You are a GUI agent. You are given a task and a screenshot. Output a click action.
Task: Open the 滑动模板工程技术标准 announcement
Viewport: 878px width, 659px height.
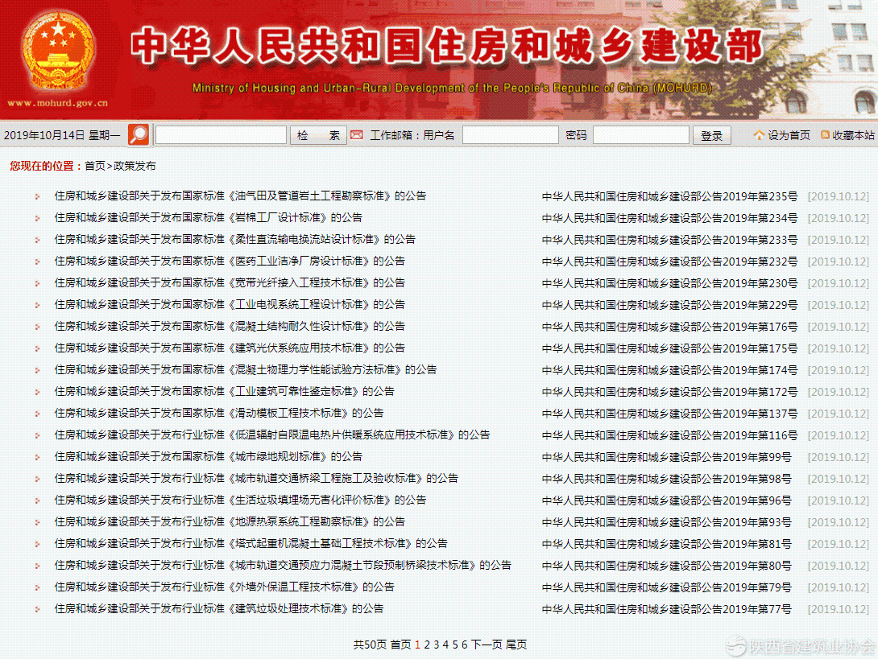click(218, 414)
